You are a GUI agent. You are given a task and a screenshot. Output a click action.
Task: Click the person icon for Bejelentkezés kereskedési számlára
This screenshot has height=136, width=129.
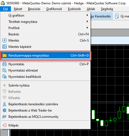(4, 104)
